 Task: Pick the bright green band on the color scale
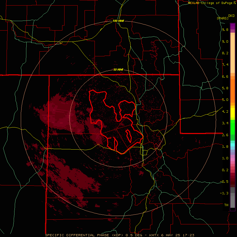click(x=233, y=127)
